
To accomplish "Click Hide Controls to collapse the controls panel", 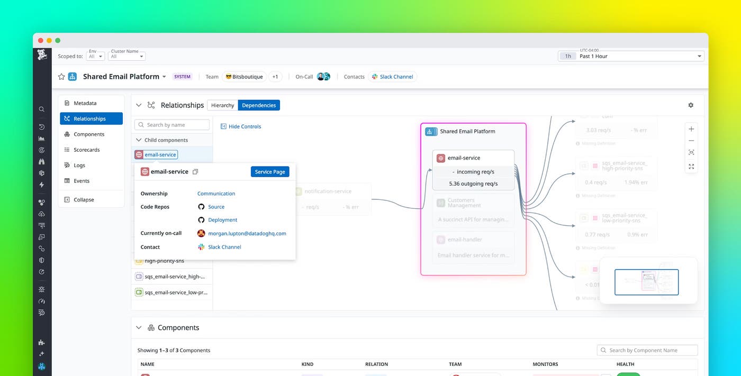I will [241, 126].
